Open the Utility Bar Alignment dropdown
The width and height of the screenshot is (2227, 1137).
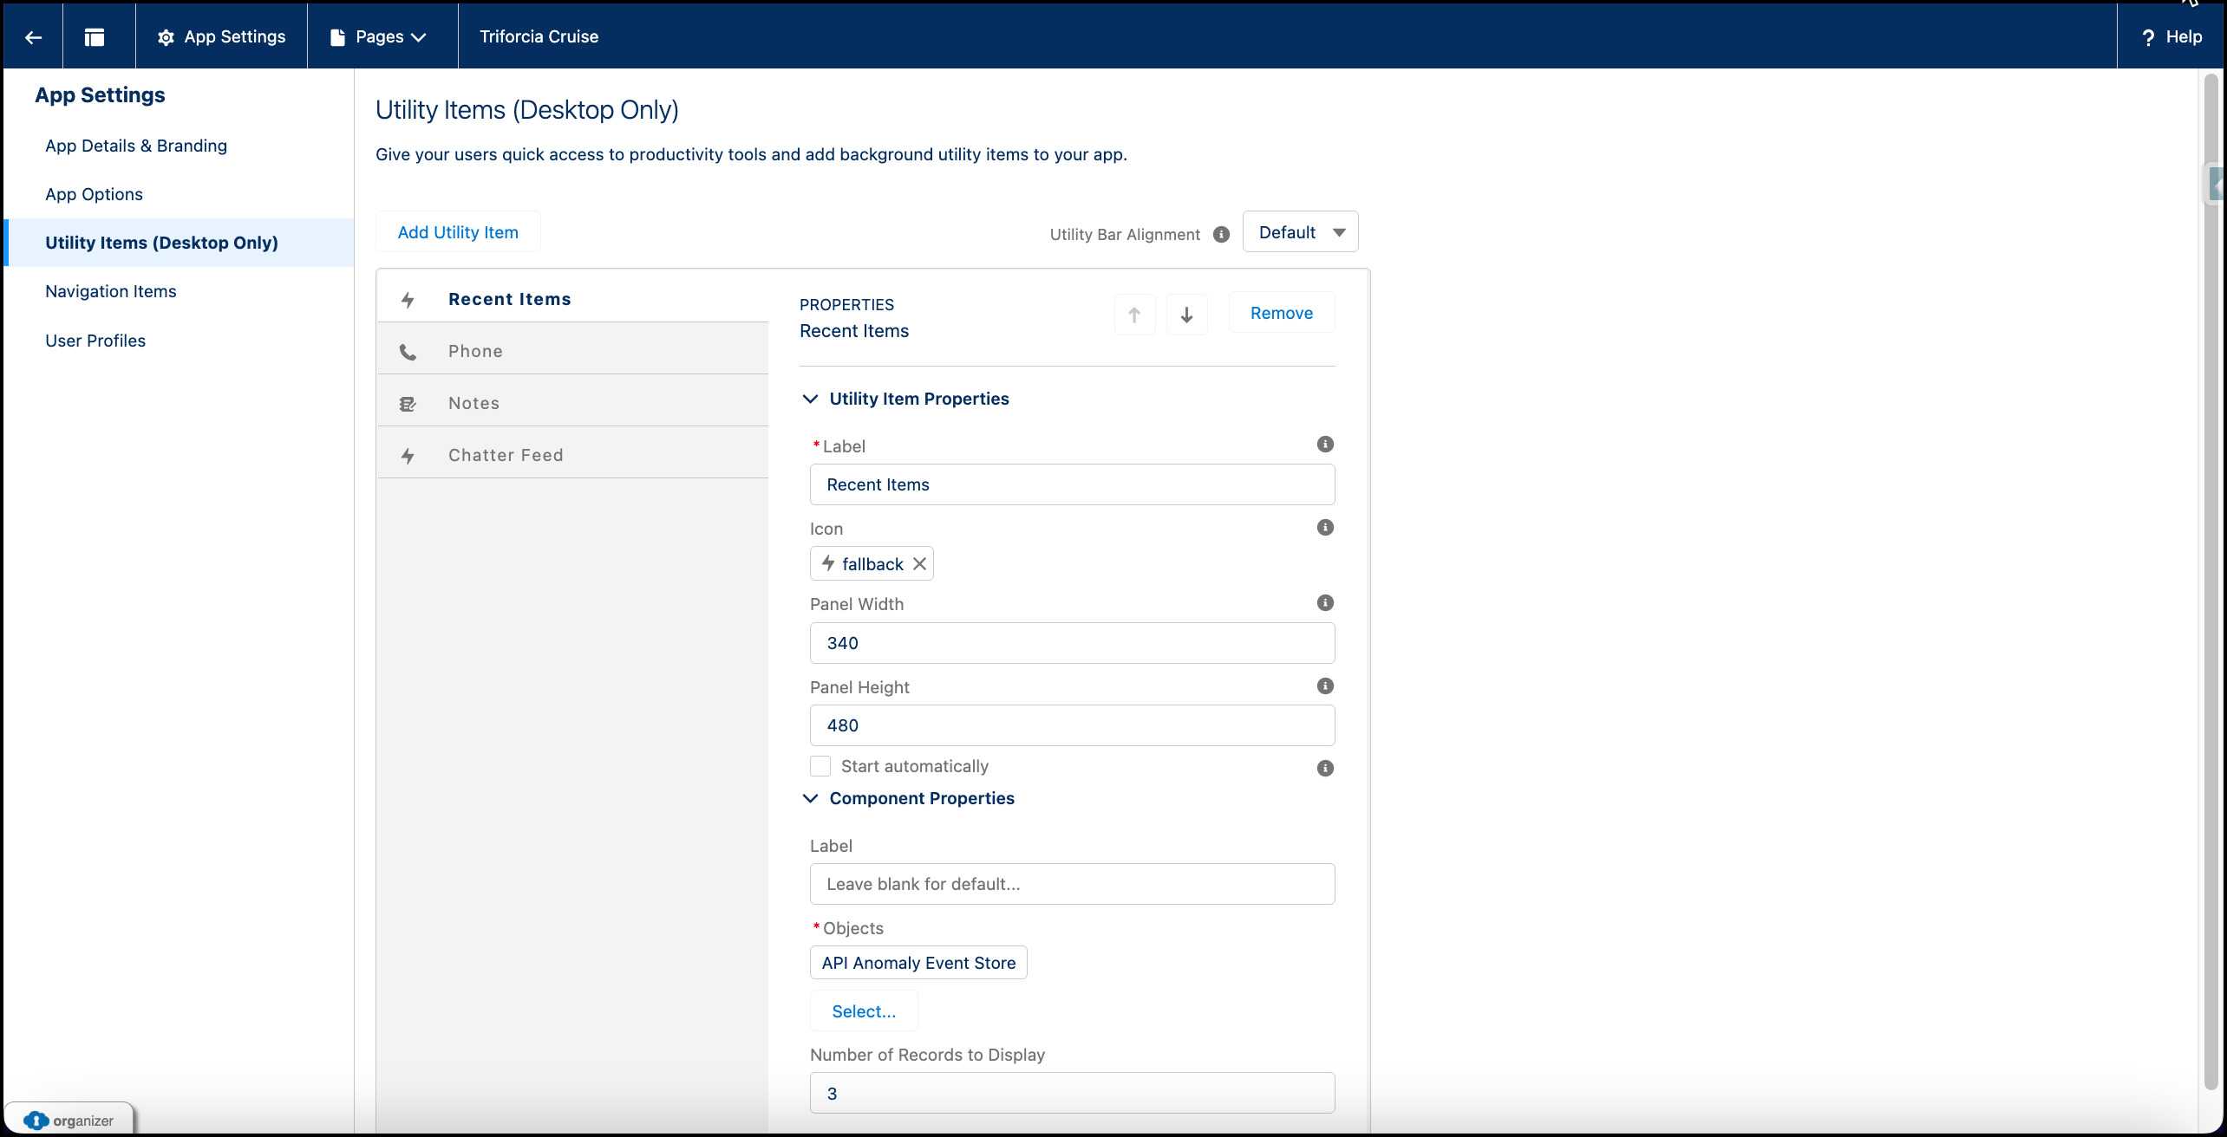1300,232
